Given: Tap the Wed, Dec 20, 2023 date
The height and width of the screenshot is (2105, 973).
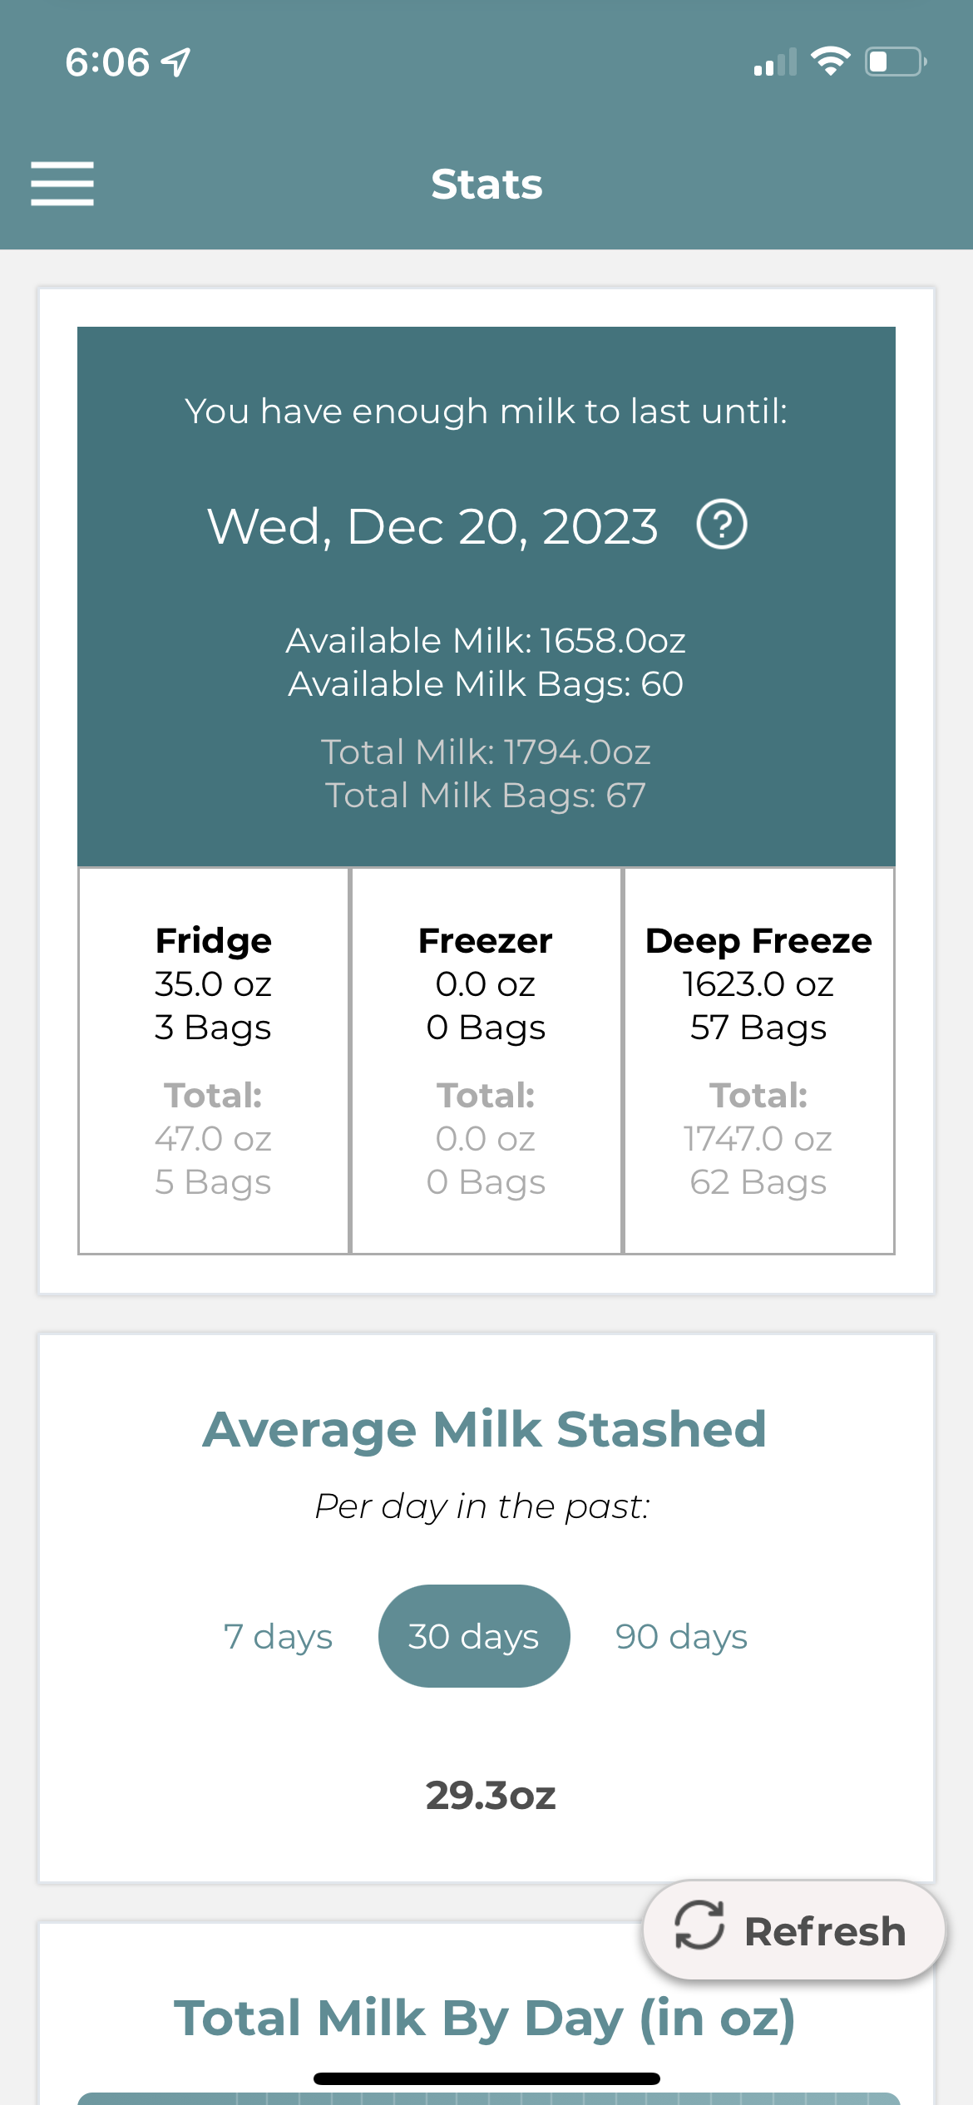Looking at the screenshot, I should 432,526.
